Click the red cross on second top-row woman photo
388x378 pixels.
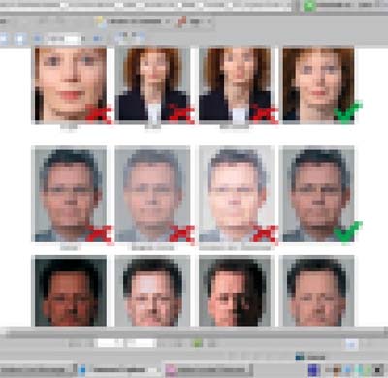coord(181,114)
